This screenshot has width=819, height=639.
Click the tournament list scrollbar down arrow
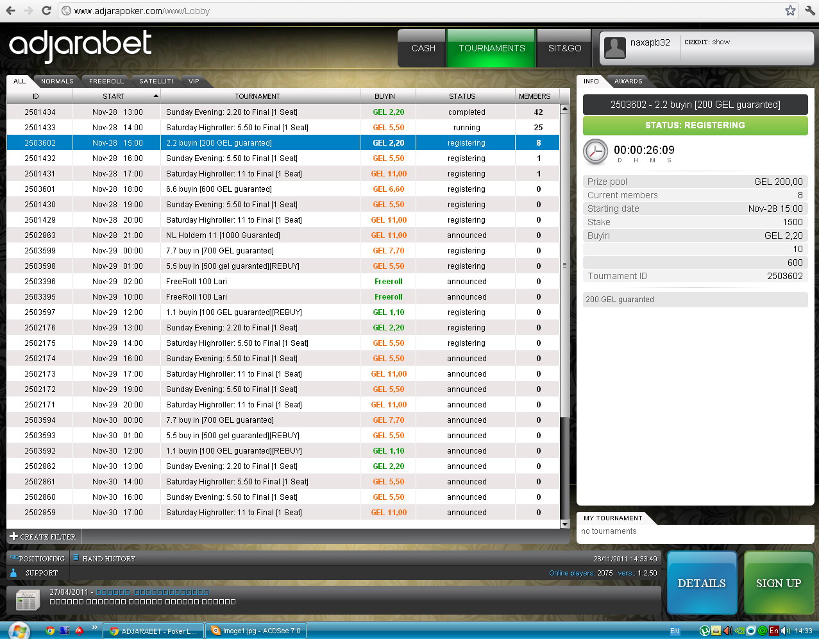[x=565, y=524]
